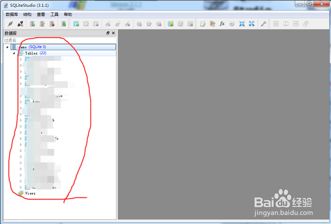Open the 数据库 menu

[12, 14]
